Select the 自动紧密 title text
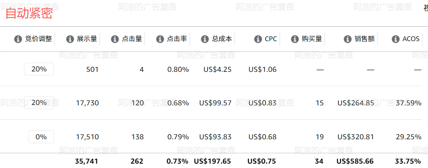Viewport: 428px width, 168px height. point(29,13)
